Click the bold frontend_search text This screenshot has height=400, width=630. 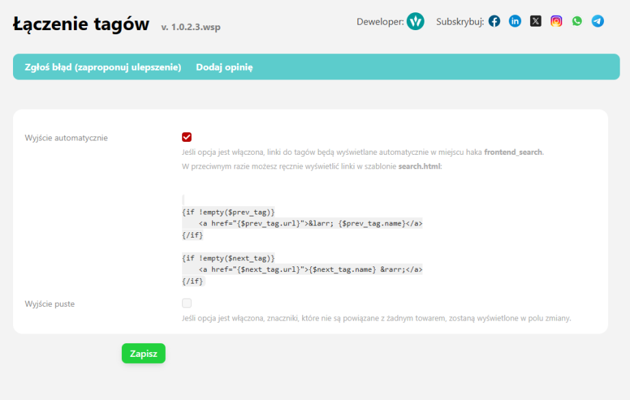tap(513, 152)
